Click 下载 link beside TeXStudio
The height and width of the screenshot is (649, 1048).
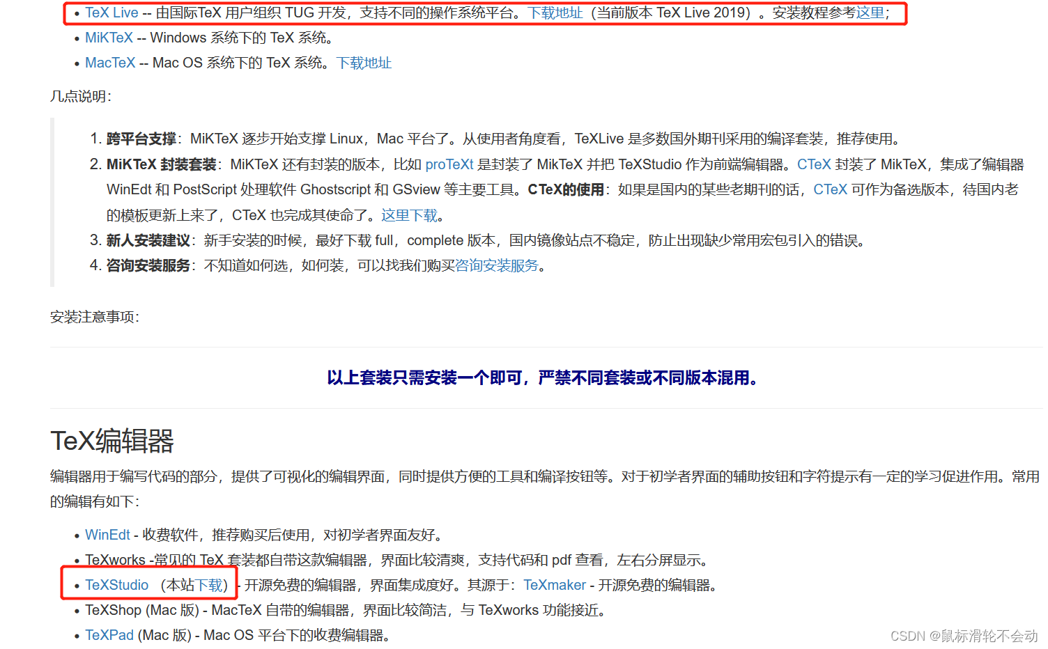click(x=208, y=585)
